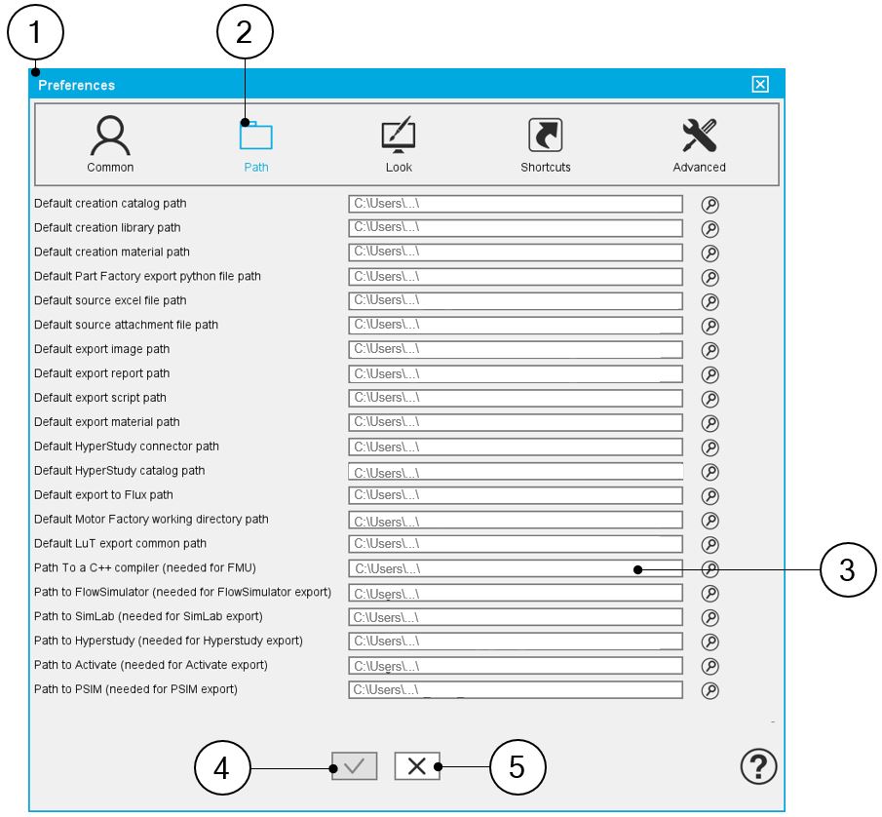Browse for Path to SimLab

[710, 618]
